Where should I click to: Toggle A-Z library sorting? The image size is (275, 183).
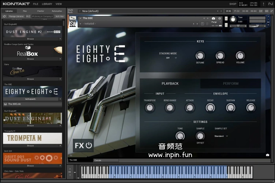point(28,16)
